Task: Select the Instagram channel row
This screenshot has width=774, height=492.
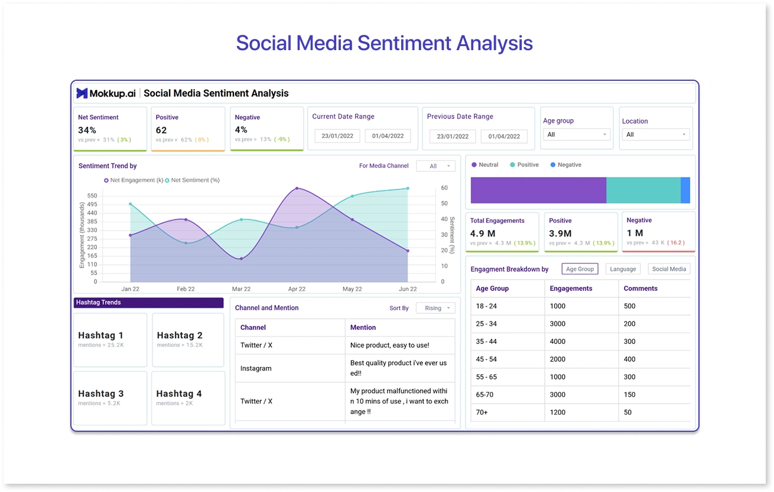Action: (345, 368)
